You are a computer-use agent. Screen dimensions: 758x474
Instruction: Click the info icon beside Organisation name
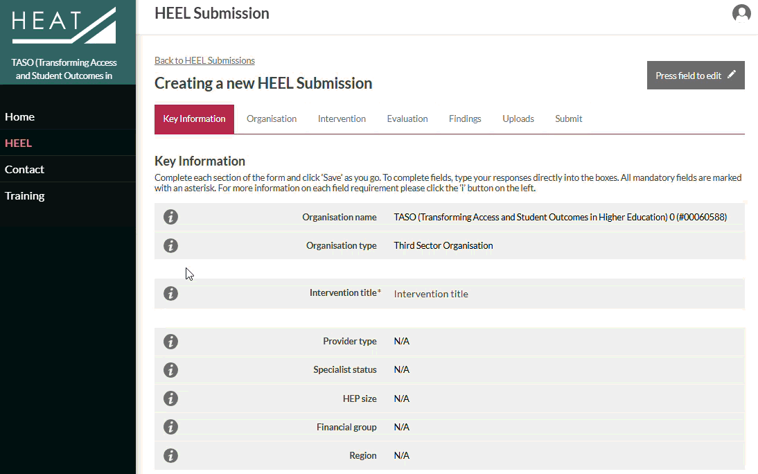170,217
